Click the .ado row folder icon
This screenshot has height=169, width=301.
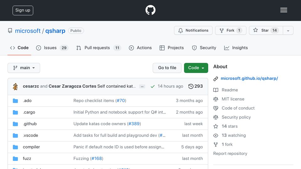[15, 101]
